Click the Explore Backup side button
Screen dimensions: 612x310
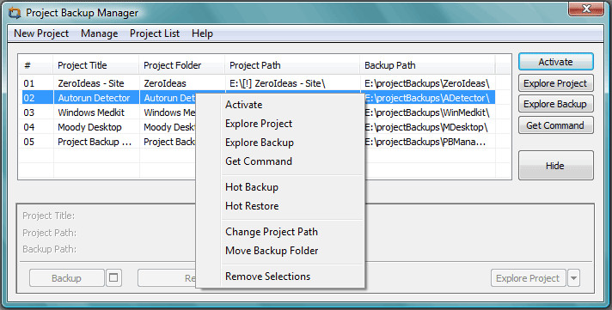(x=556, y=104)
